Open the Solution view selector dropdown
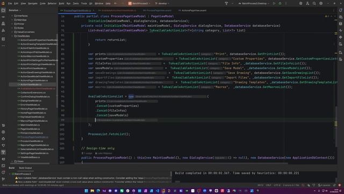This screenshot has height=194, width=344. [15, 10]
